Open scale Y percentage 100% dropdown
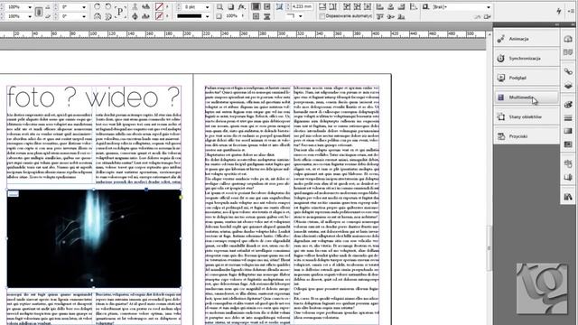The width and height of the screenshot is (578, 325). [30, 16]
